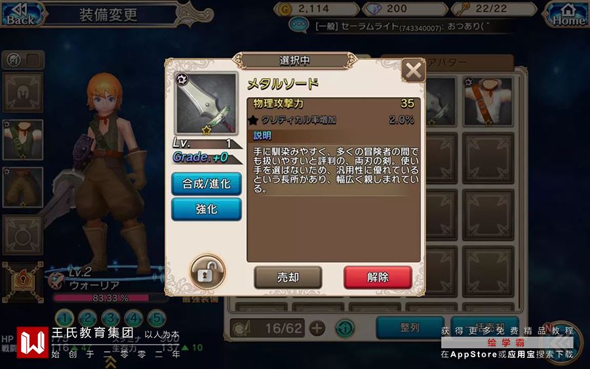Expand inventory with the plus button

(317, 328)
